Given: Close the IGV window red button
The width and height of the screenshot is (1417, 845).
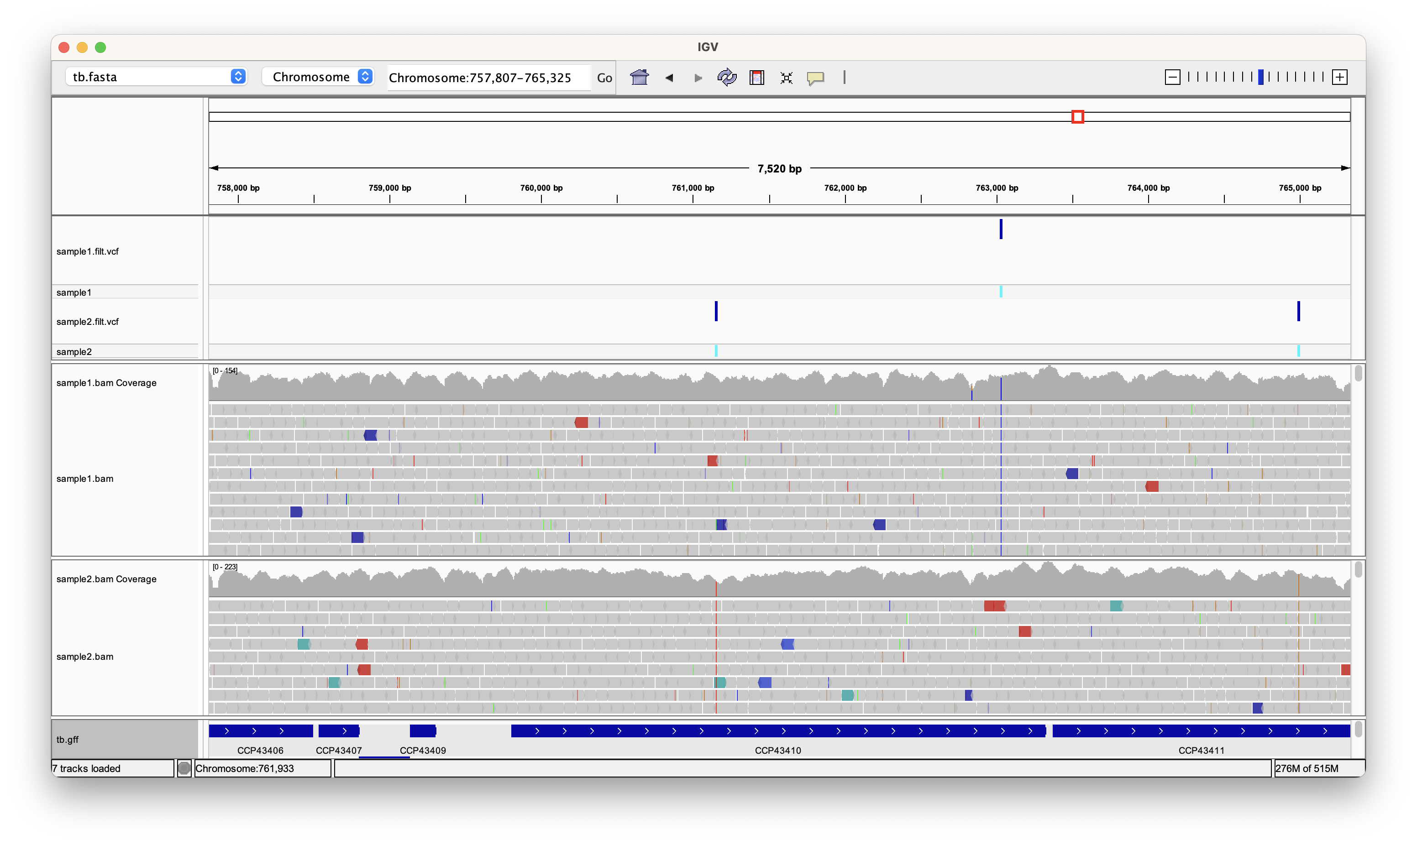Looking at the screenshot, I should [64, 47].
